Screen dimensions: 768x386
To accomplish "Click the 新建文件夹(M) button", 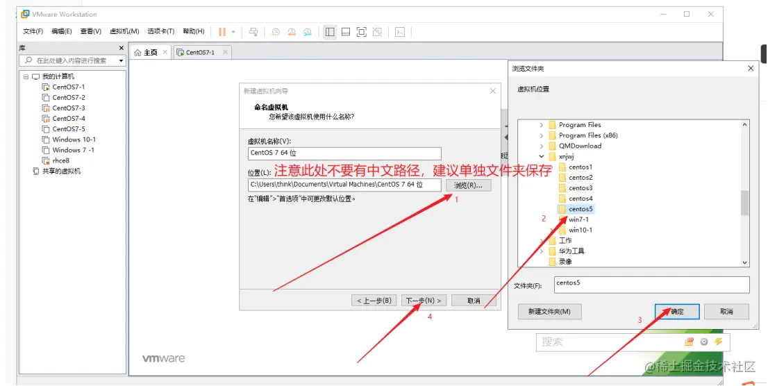I will pyautogui.click(x=549, y=312).
